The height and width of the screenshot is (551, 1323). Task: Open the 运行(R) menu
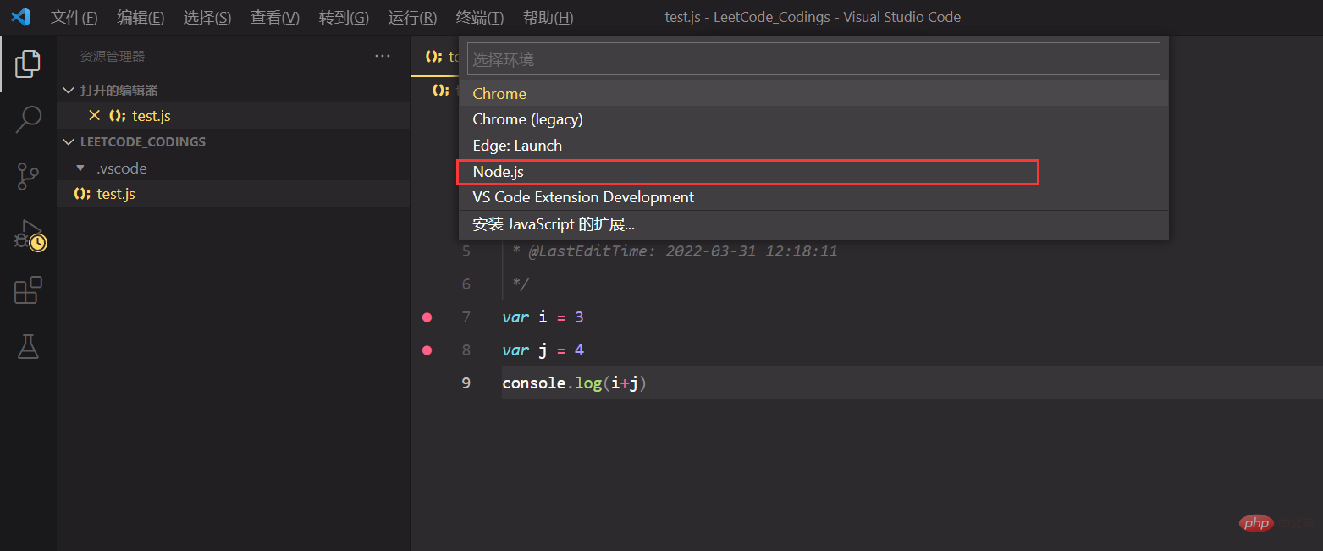tap(412, 17)
